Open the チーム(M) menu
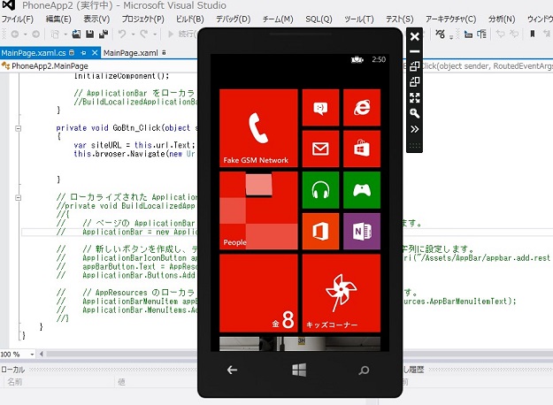Image resolution: width=553 pixels, height=405 pixels. pos(278,19)
